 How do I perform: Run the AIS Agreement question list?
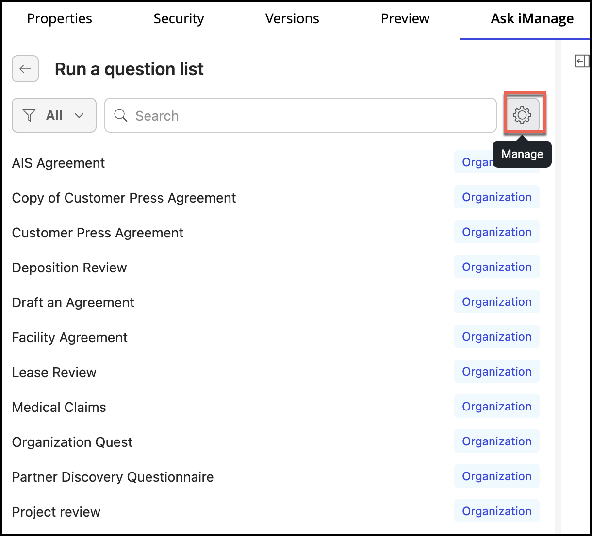tap(58, 163)
